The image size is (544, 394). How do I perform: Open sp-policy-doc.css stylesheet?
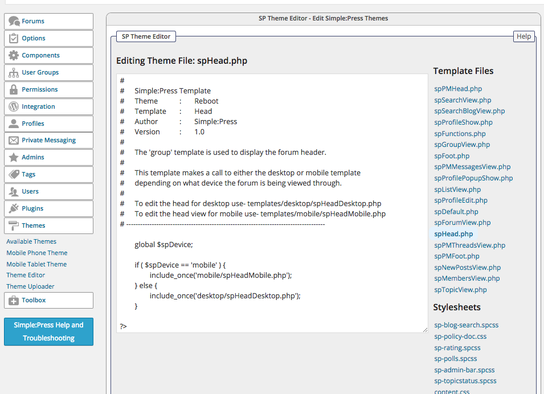(460, 336)
